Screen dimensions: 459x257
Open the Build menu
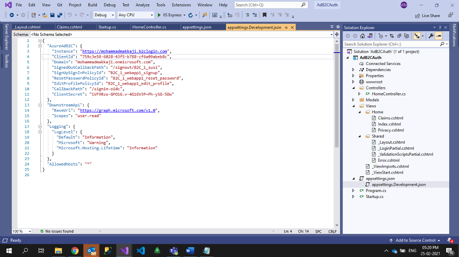[x=92, y=5]
